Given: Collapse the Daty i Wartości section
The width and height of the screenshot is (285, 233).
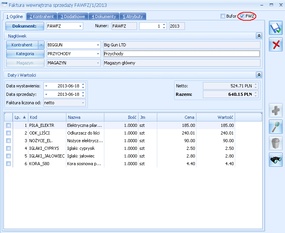Looking at the screenshot, I should click(x=259, y=75).
